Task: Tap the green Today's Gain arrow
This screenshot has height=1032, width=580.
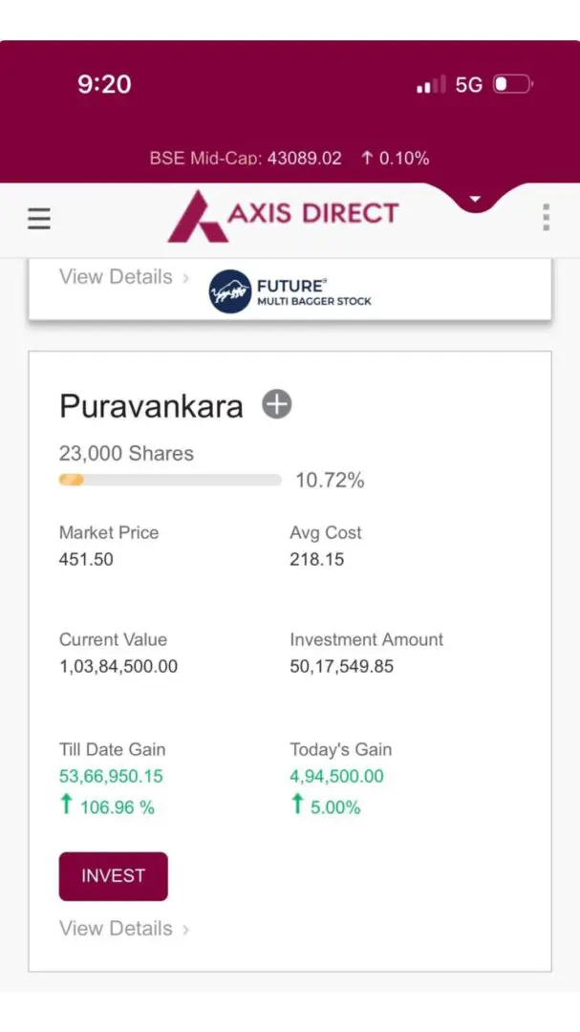Action: pyautogui.click(x=297, y=806)
